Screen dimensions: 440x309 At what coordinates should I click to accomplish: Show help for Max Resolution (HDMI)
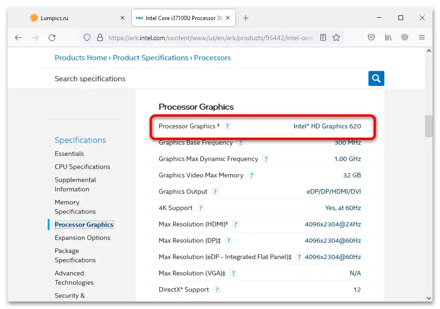click(236, 225)
